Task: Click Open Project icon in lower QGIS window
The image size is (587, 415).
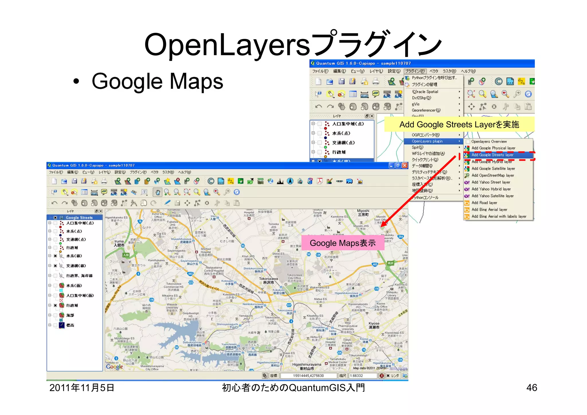Action: click(64, 181)
